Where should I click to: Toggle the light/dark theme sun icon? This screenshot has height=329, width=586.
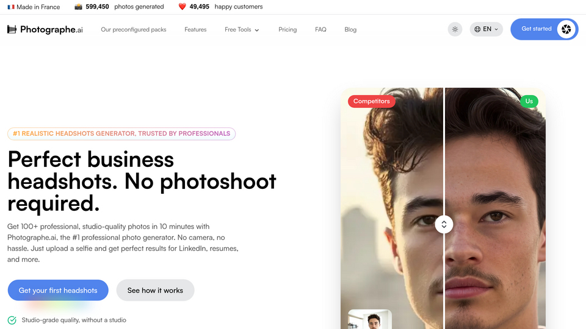coord(455,29)
